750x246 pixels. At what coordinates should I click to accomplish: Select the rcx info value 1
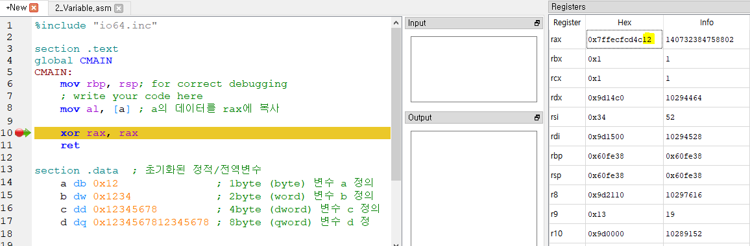click(x=707, y=78)
